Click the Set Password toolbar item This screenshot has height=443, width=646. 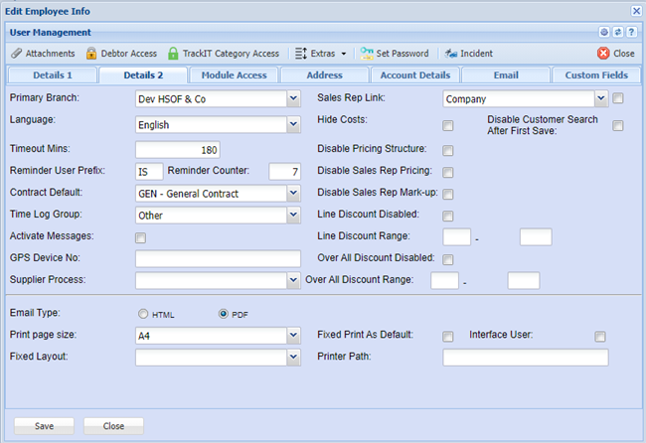click(395, 54)
